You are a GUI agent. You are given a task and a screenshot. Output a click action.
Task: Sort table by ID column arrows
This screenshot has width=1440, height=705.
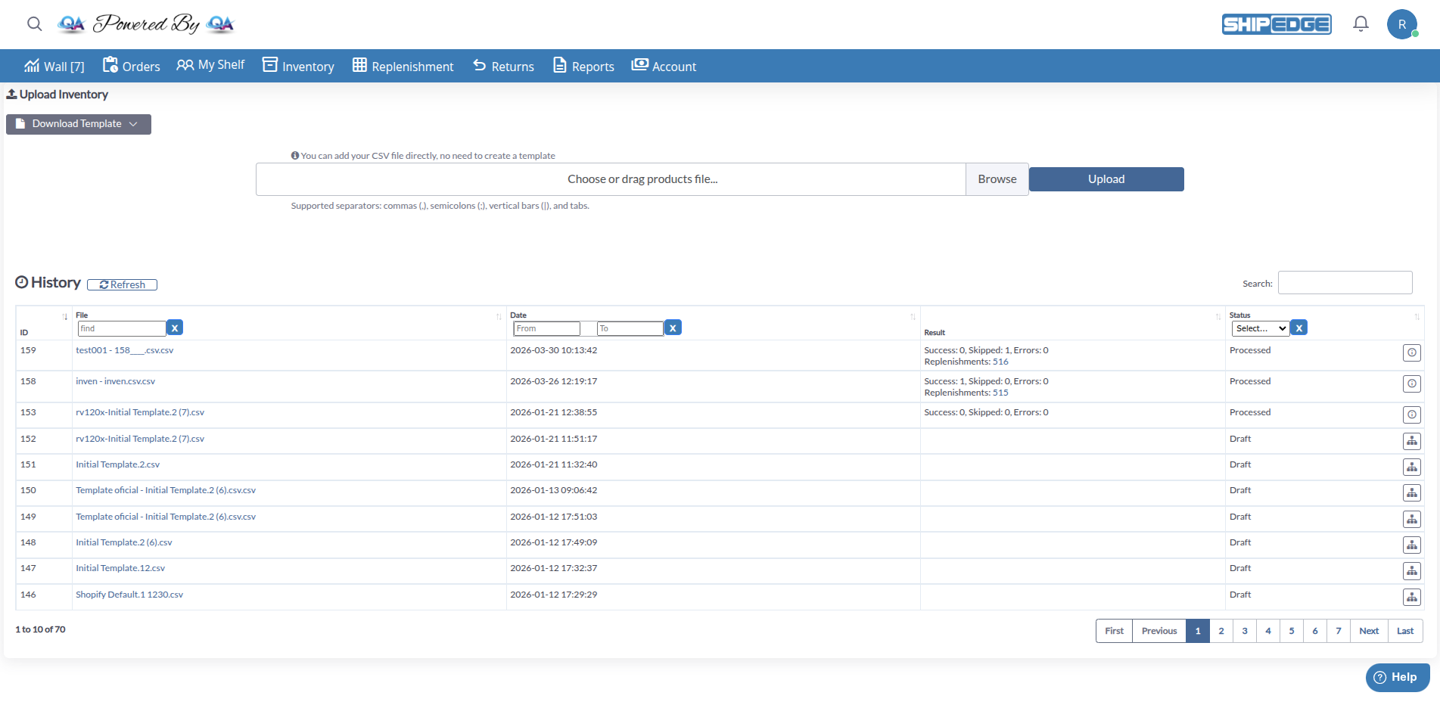[x=65, y=317]
